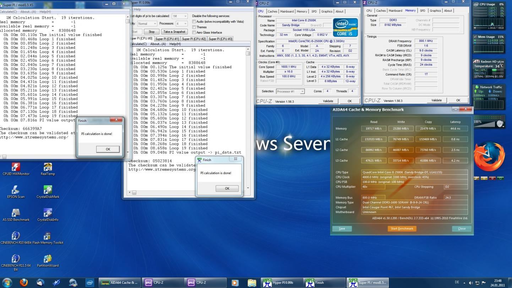Adjust the volume gadget level bars
This screenshot has width=512, height=288.
[484, 124]
